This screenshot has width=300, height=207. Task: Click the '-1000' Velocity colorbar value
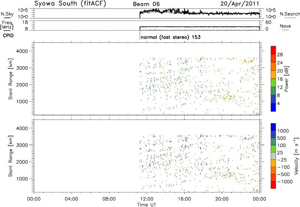285,182
